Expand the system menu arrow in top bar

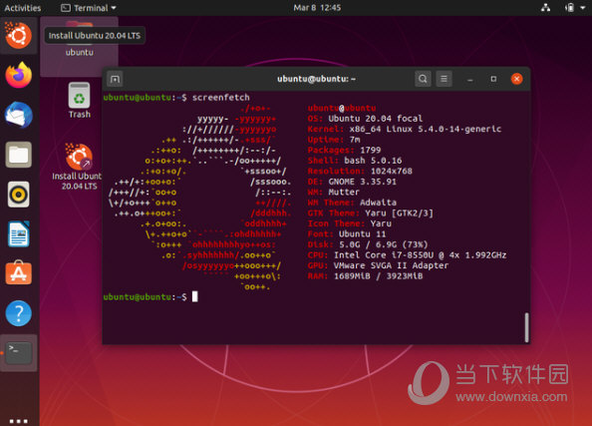(x=583, y=8)
